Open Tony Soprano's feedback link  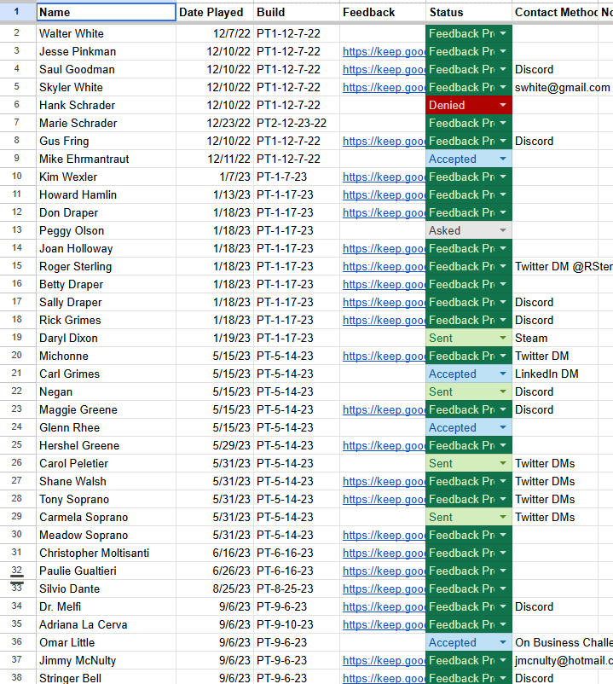tap(384, 499)
